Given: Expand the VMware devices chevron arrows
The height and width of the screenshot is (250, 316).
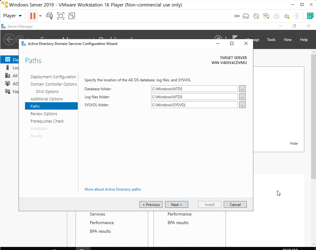Looking at the screenshot, I should [x=237, y=16].
